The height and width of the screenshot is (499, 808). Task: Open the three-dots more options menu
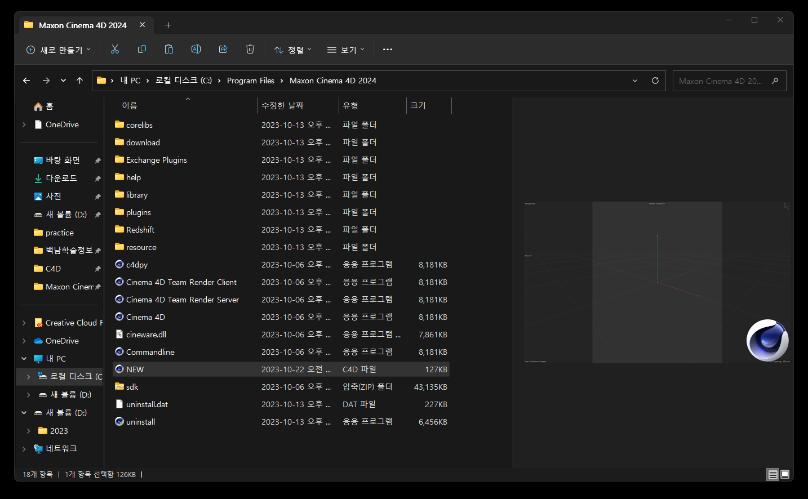(x=388, y=50)
